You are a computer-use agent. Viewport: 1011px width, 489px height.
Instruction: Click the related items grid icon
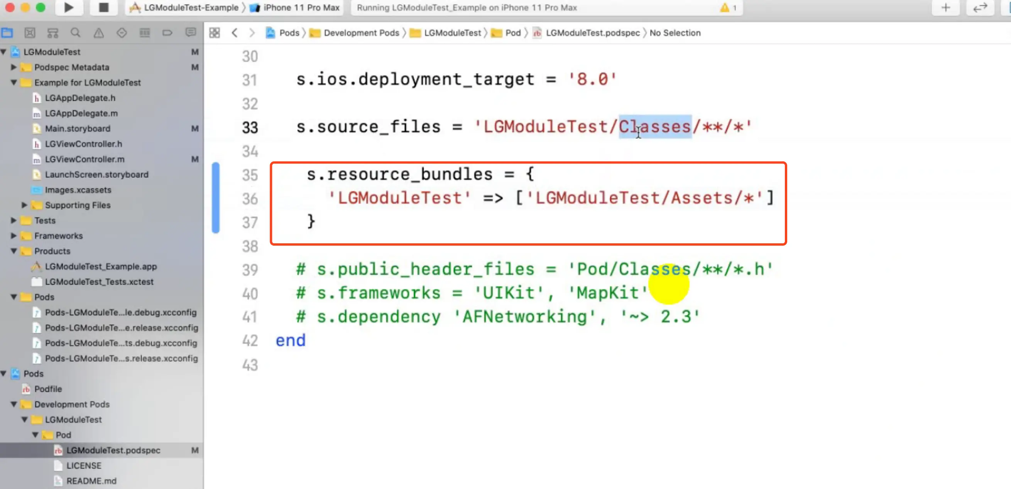[x=214, y=33]
